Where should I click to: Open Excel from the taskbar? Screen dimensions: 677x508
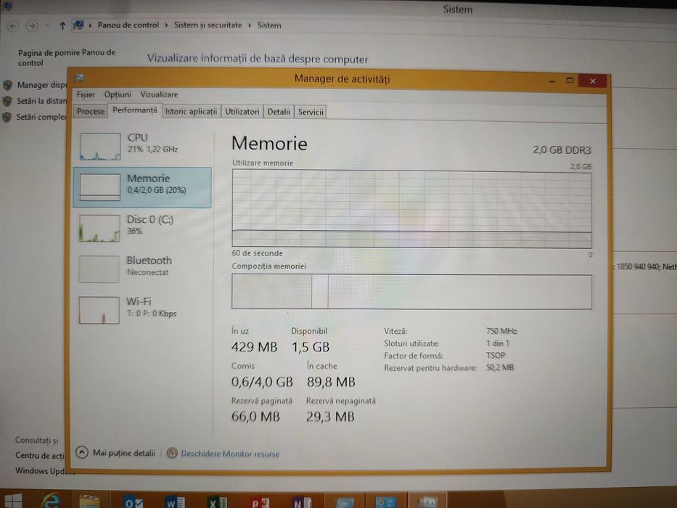coord(218,503)
